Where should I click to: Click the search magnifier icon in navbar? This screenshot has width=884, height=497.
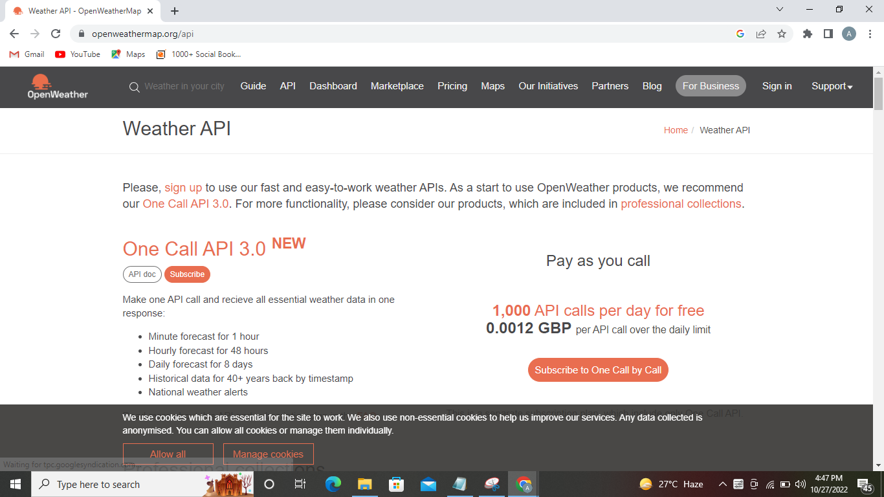pyautogui.click(x=134, y=87)
